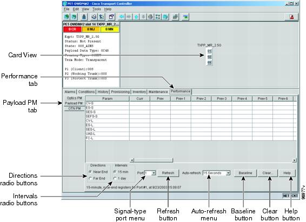Click the green graph toolbar icon
The width and height of the screenshot is (306, 222).
pyautogui.click(x=185, y=17)
